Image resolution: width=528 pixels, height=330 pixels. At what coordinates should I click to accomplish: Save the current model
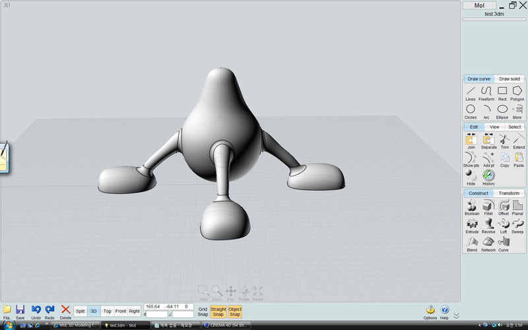[20, 312]
